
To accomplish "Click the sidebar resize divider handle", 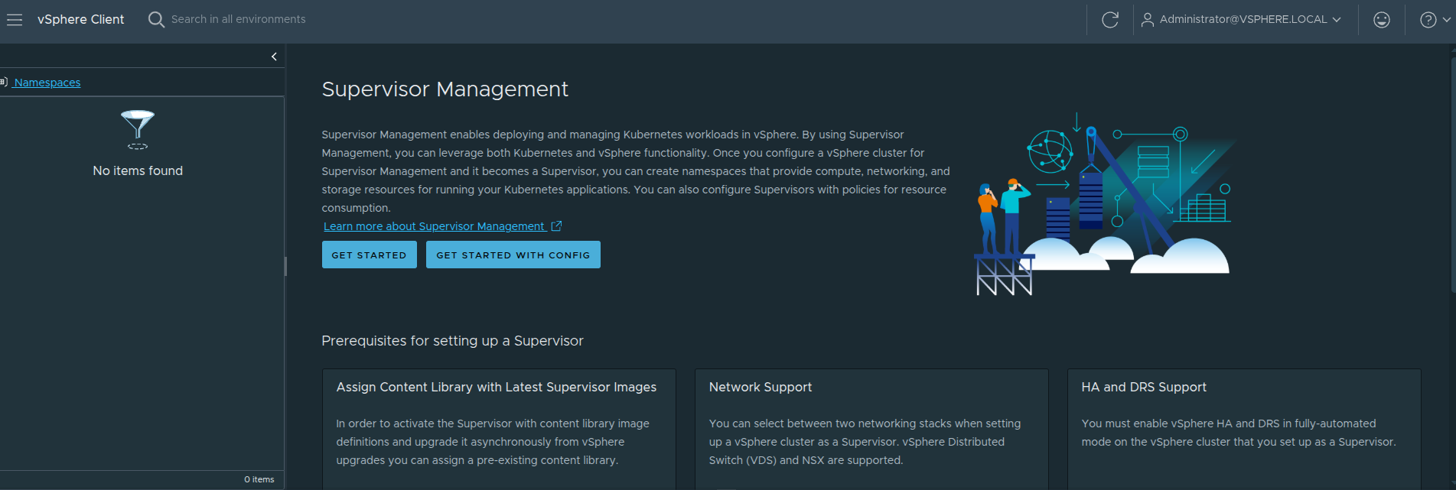I will point(285,266).
